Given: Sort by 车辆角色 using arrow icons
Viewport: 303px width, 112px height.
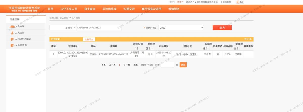Looking at the screenshot, I should coord(208,48).
